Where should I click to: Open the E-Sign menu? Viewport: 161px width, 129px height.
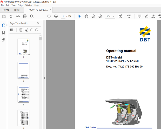20,5
